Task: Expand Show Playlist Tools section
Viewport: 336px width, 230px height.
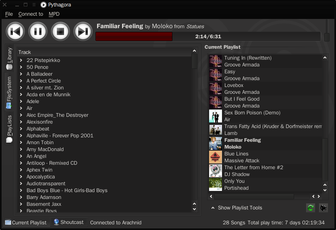Action: coord(236,208)
